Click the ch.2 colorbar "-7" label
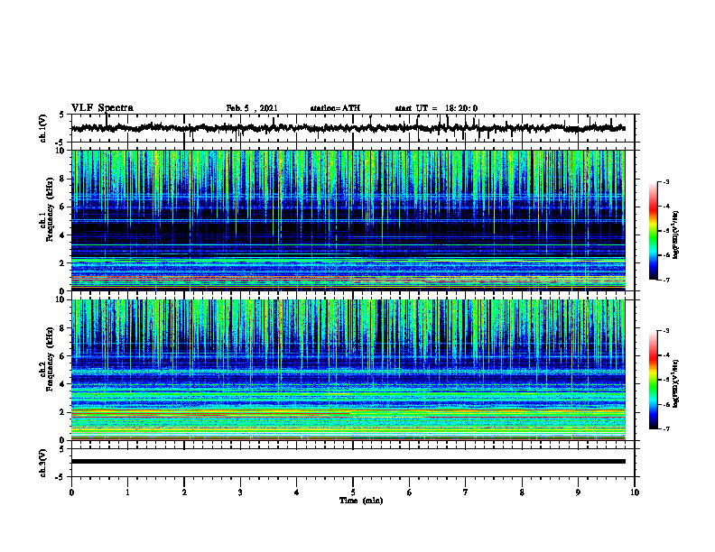715x552 pixels. click(x=666, y=429)
